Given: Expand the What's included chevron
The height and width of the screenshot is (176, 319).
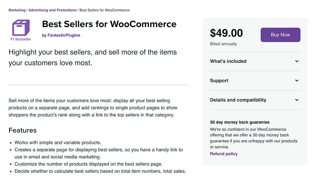Looking at the screenshot, I should (x=297, y=61).
